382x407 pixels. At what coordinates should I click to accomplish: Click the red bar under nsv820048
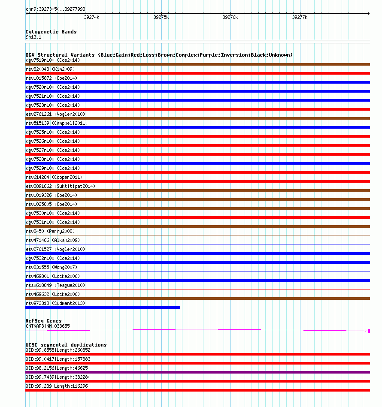tap(197, 73)
